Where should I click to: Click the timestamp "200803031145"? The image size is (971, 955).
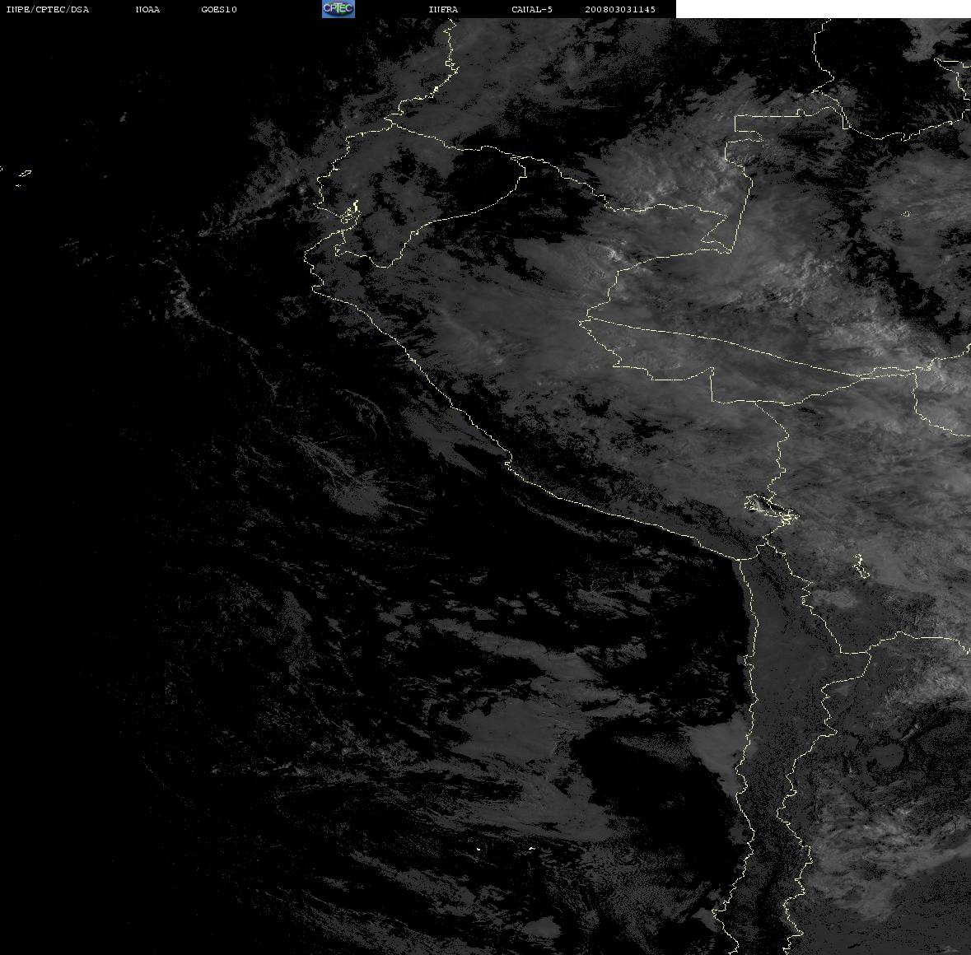pos(620,9)
